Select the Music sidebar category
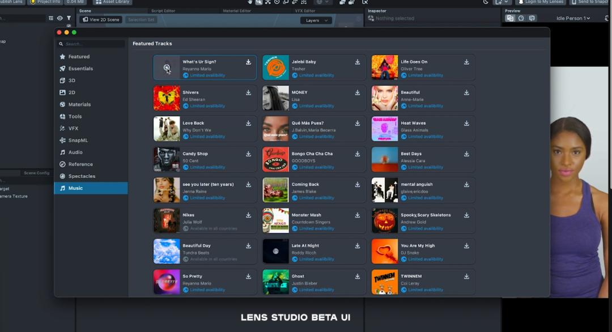The height and width of the screenshot is (332, 612). (x=91, y=188)
